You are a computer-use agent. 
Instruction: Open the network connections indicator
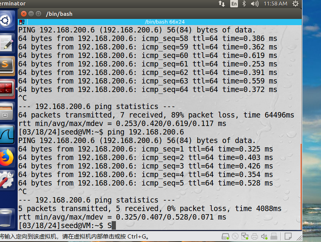[x=221, y=4]
